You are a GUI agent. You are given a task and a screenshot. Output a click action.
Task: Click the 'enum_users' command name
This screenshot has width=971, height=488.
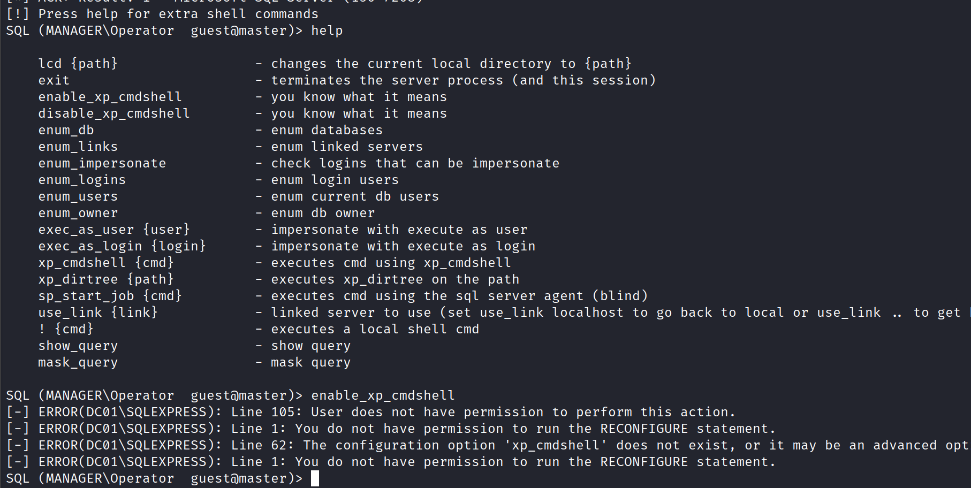tap(78, 196)
